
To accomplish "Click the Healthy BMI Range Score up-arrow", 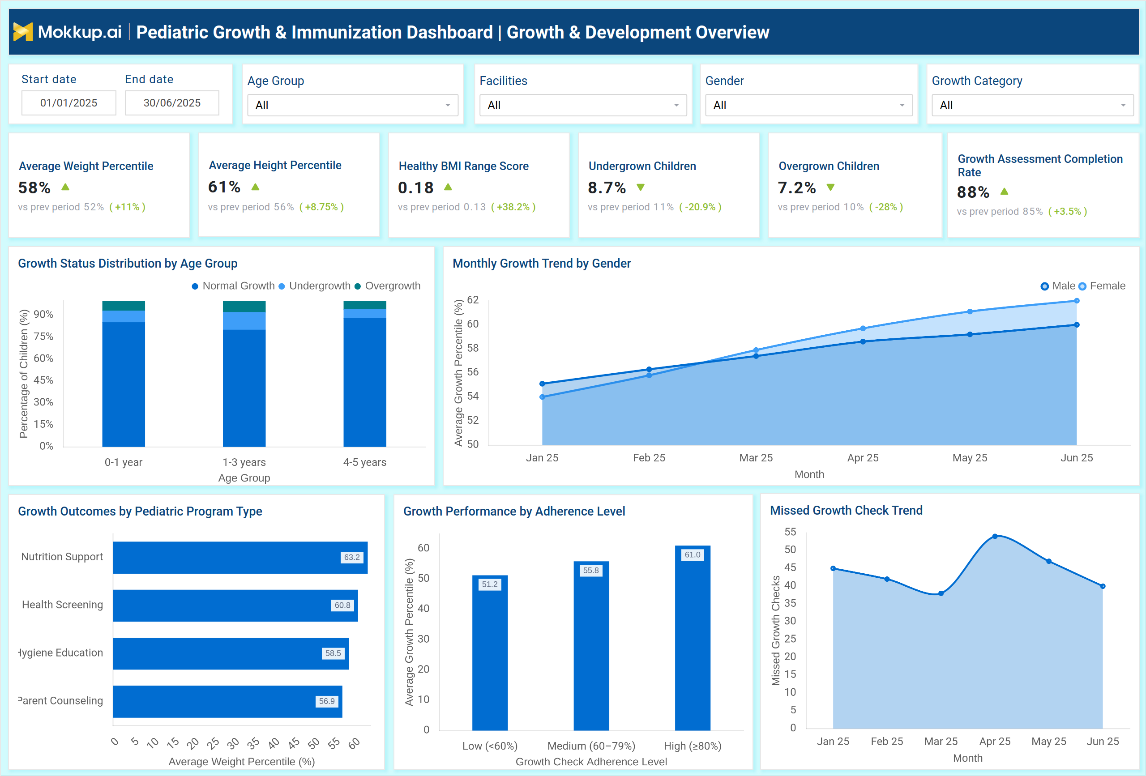I will (x=448, y=188).
